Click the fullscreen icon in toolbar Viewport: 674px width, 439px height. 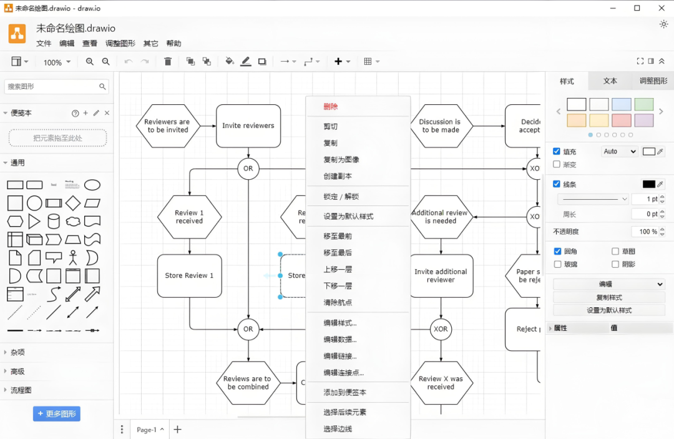640,61
